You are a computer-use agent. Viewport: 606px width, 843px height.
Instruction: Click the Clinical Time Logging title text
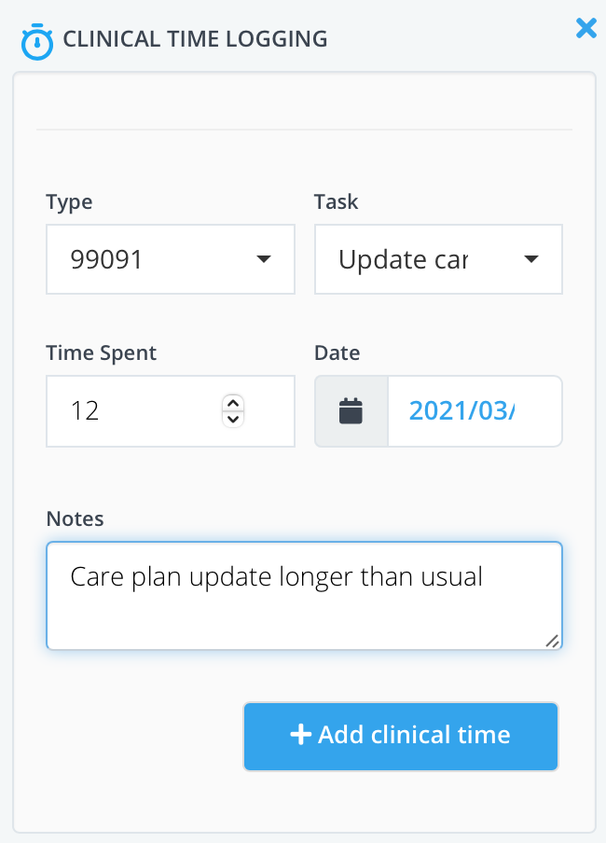point(195,39)
